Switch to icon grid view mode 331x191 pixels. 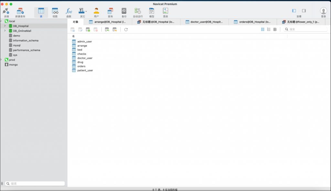pos(262,29)
